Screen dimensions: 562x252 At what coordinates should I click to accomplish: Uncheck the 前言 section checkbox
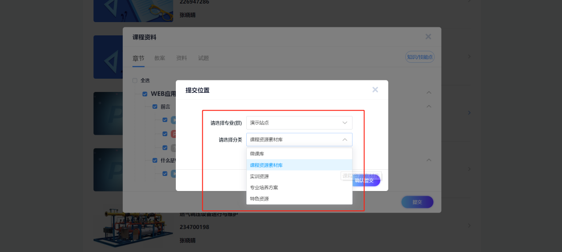[155, 107]
